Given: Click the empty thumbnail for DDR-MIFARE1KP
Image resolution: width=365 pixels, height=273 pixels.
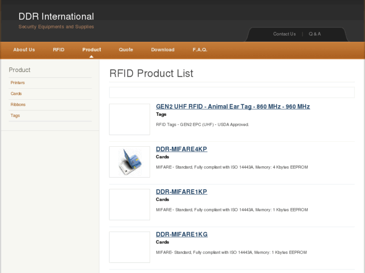Looking at the screenshot, I should pyautogui.click(x=130, y=204).
